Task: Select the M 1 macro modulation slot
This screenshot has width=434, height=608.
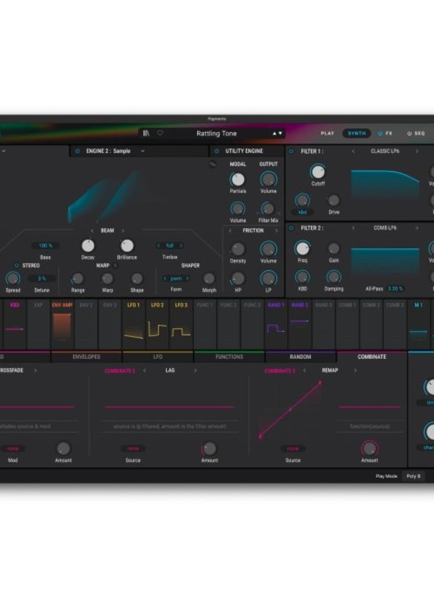Action: pyautogui.click(x=419, y=324)
